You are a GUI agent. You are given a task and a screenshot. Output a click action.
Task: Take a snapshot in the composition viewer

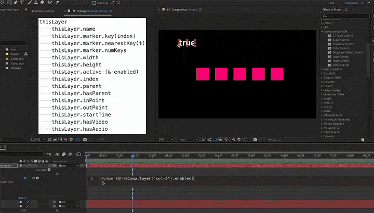255,139
